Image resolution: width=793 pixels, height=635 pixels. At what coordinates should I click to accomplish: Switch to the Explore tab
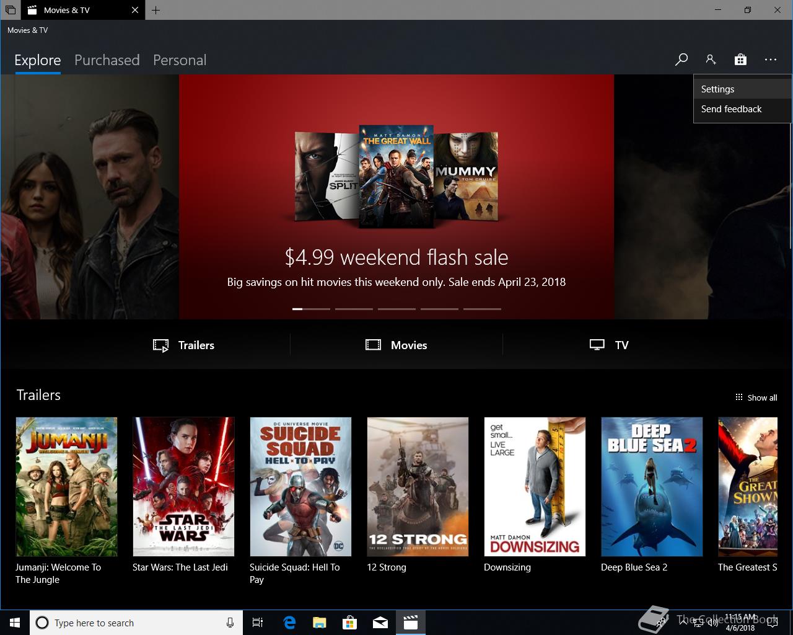pos(38,60)
